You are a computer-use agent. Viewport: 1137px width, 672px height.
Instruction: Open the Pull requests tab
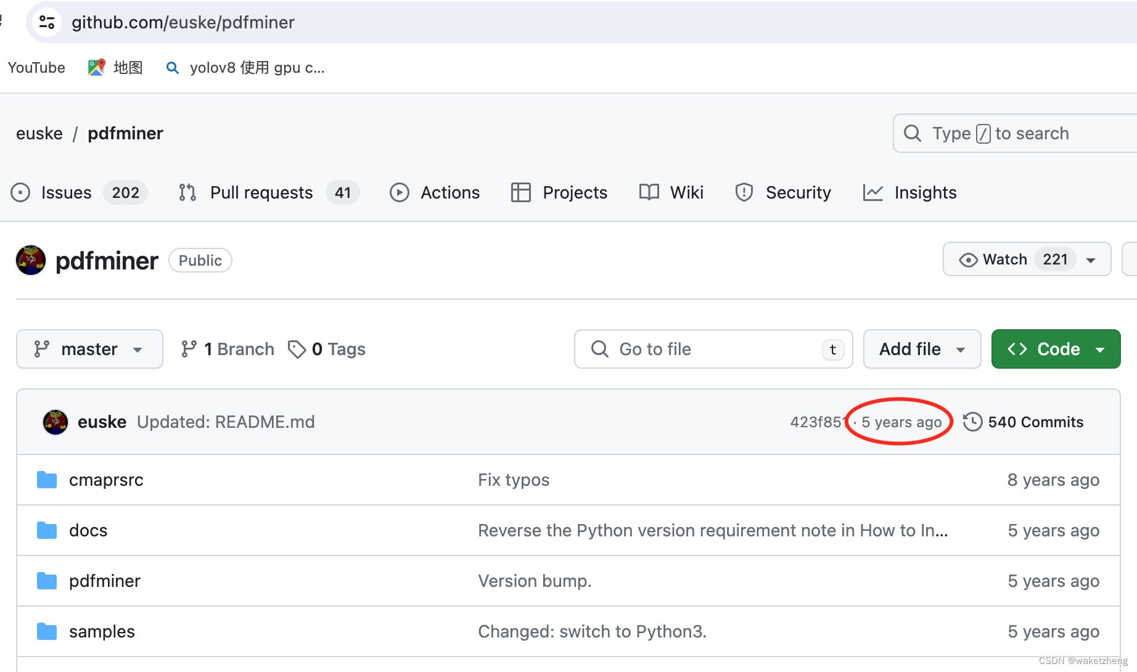268,192
